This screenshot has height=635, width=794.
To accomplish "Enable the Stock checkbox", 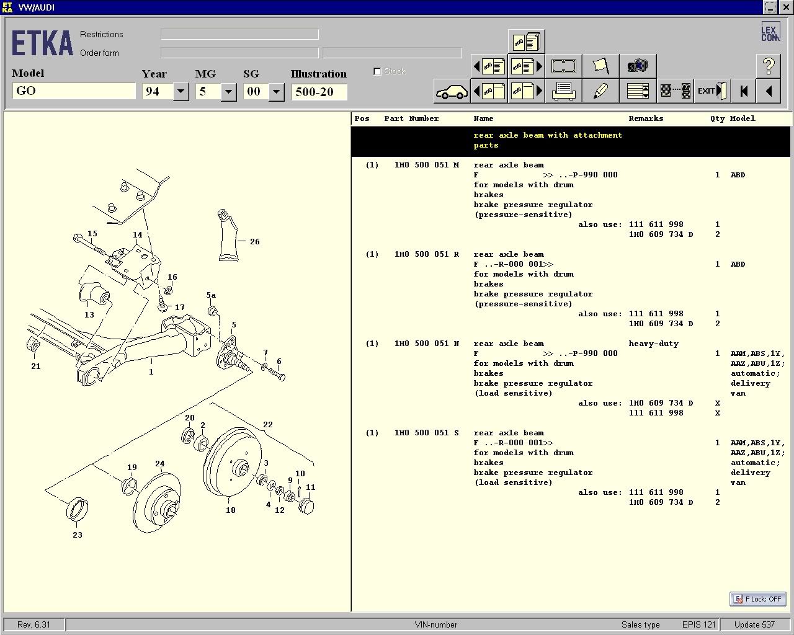I will (x=377, y=71).
